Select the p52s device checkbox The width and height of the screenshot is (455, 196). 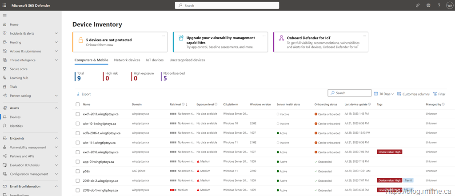tap(78, 171)
